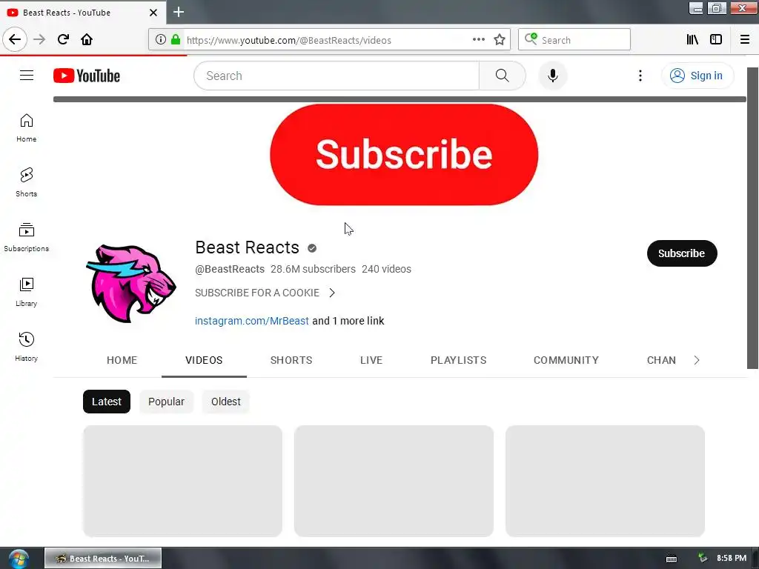The image size is (759, 569).
Task: Open the partially shown CHAN tab
Action: (661, 361)
